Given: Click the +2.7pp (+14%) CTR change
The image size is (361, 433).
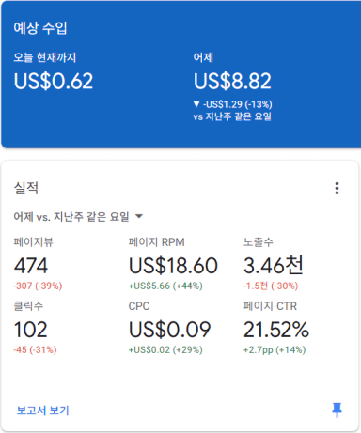Looking at the screenshot, I should click(275, 349).
